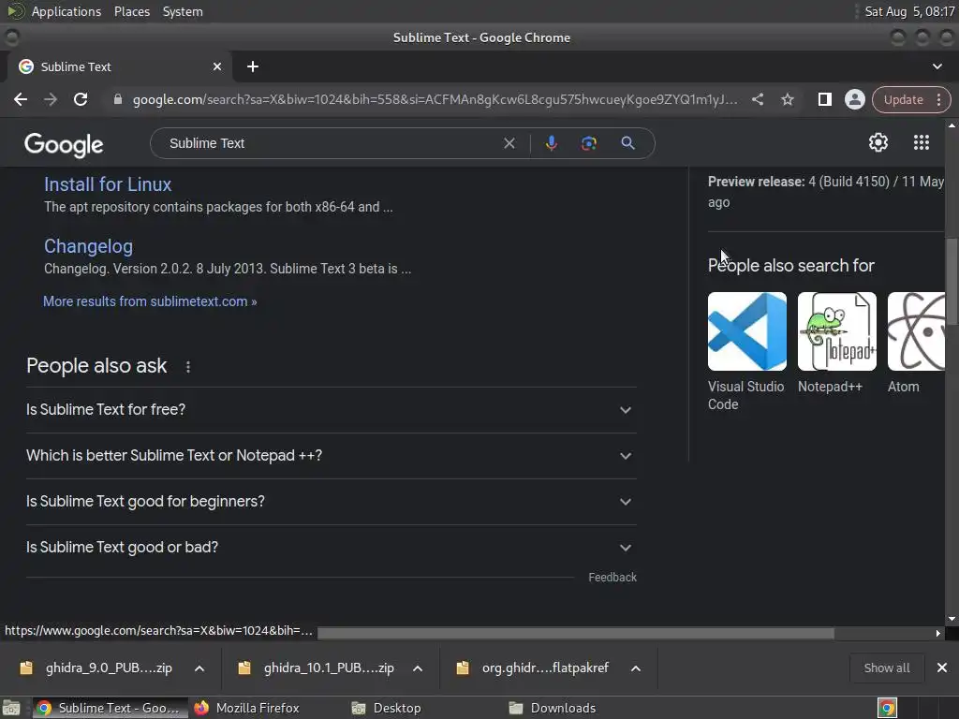This screenshot has height=719, width=959.
Task: Search by image with Google Lens
Action: tap(589, 143)
